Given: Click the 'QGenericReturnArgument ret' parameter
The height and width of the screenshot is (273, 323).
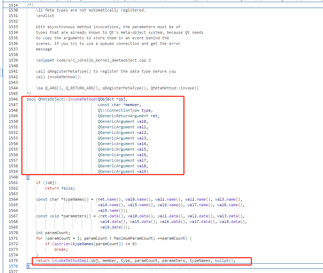Looking at the screenshot, I should (x=128, y=116).
